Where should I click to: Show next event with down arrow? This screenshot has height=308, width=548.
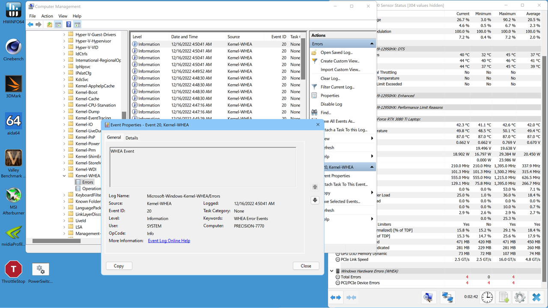(x=315, y=200)
